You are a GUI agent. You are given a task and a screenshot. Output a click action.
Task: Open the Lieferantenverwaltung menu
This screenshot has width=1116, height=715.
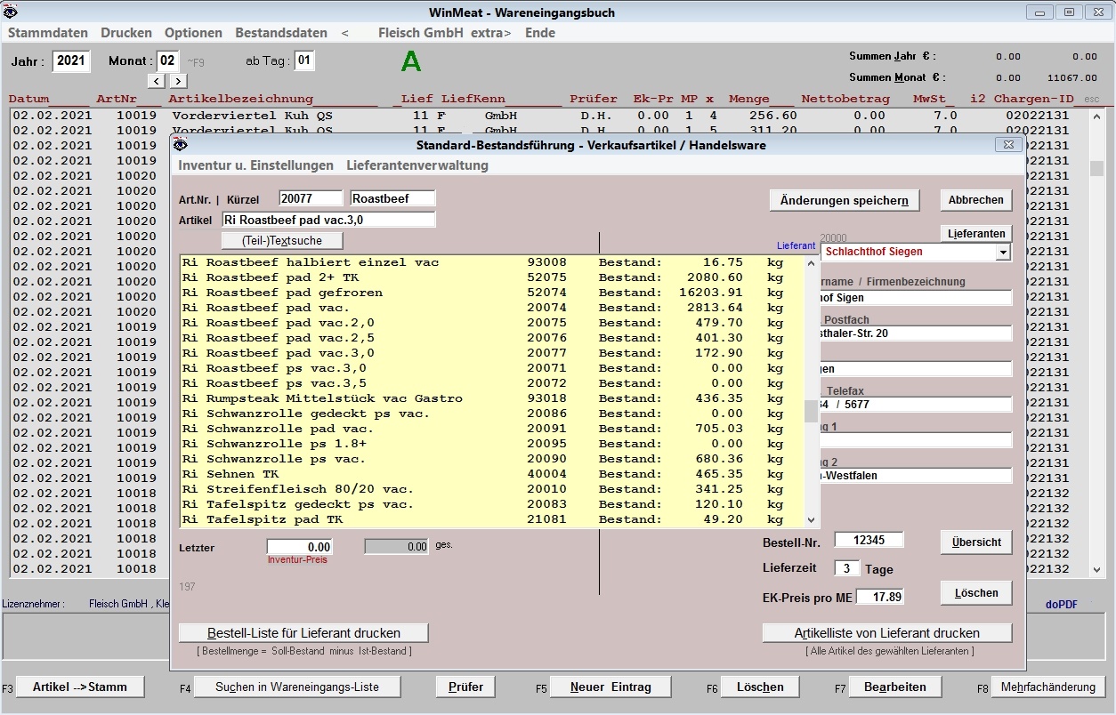[x=416, y=165]
